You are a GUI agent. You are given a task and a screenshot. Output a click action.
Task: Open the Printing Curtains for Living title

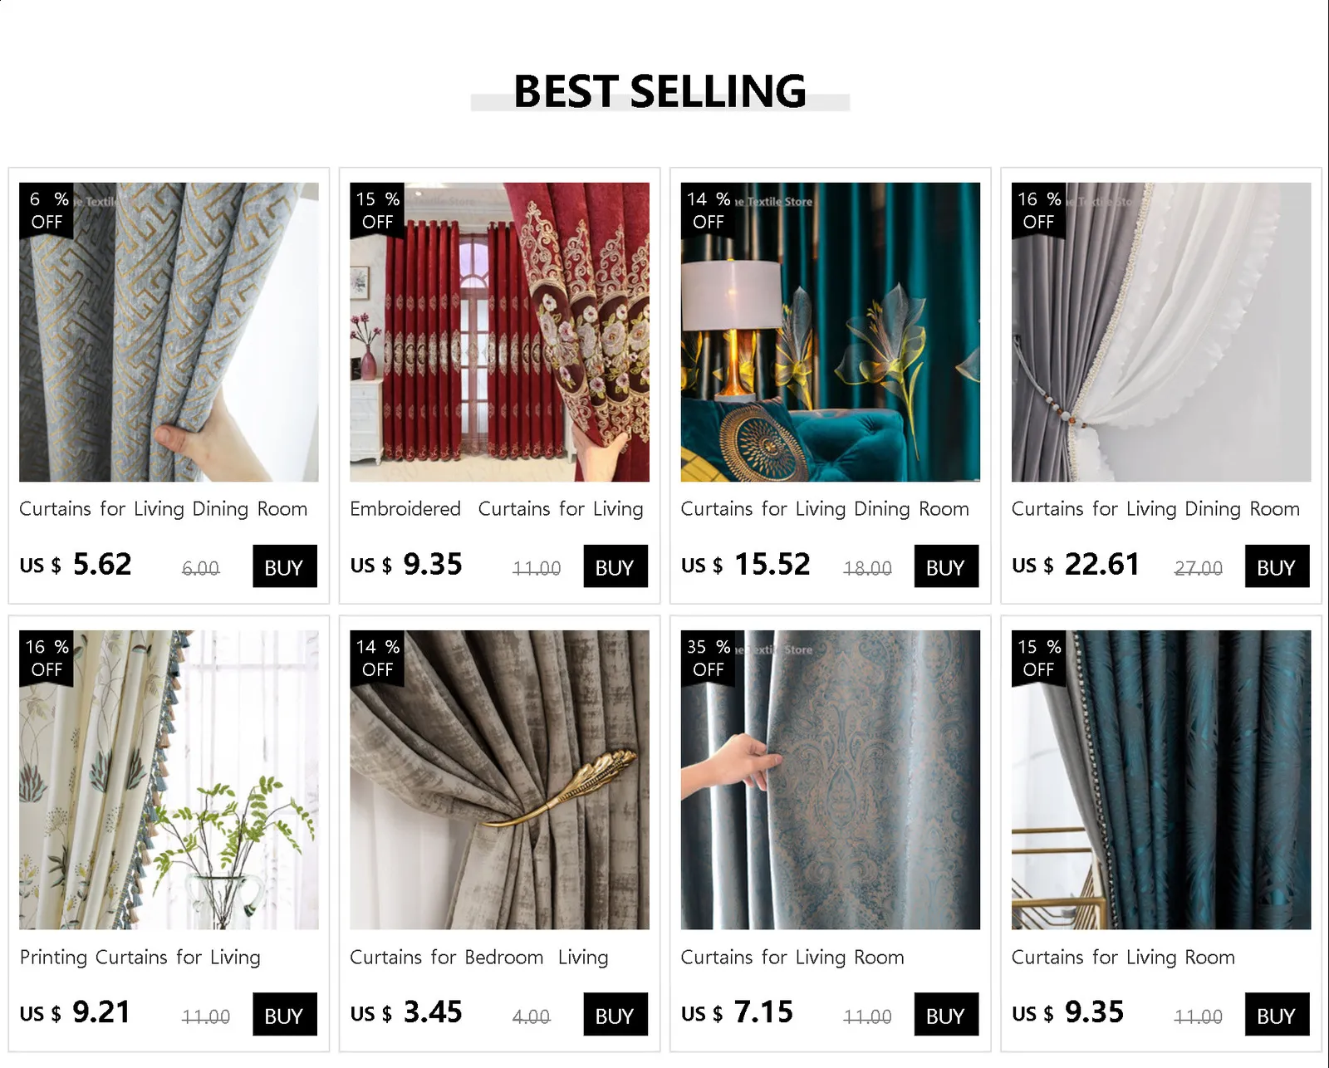click(x=140, y=958)
